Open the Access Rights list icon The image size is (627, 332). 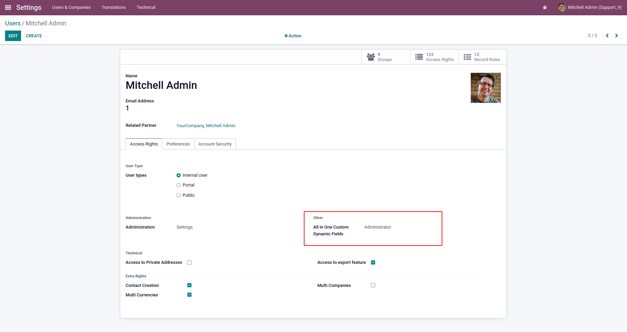[419, 57]
